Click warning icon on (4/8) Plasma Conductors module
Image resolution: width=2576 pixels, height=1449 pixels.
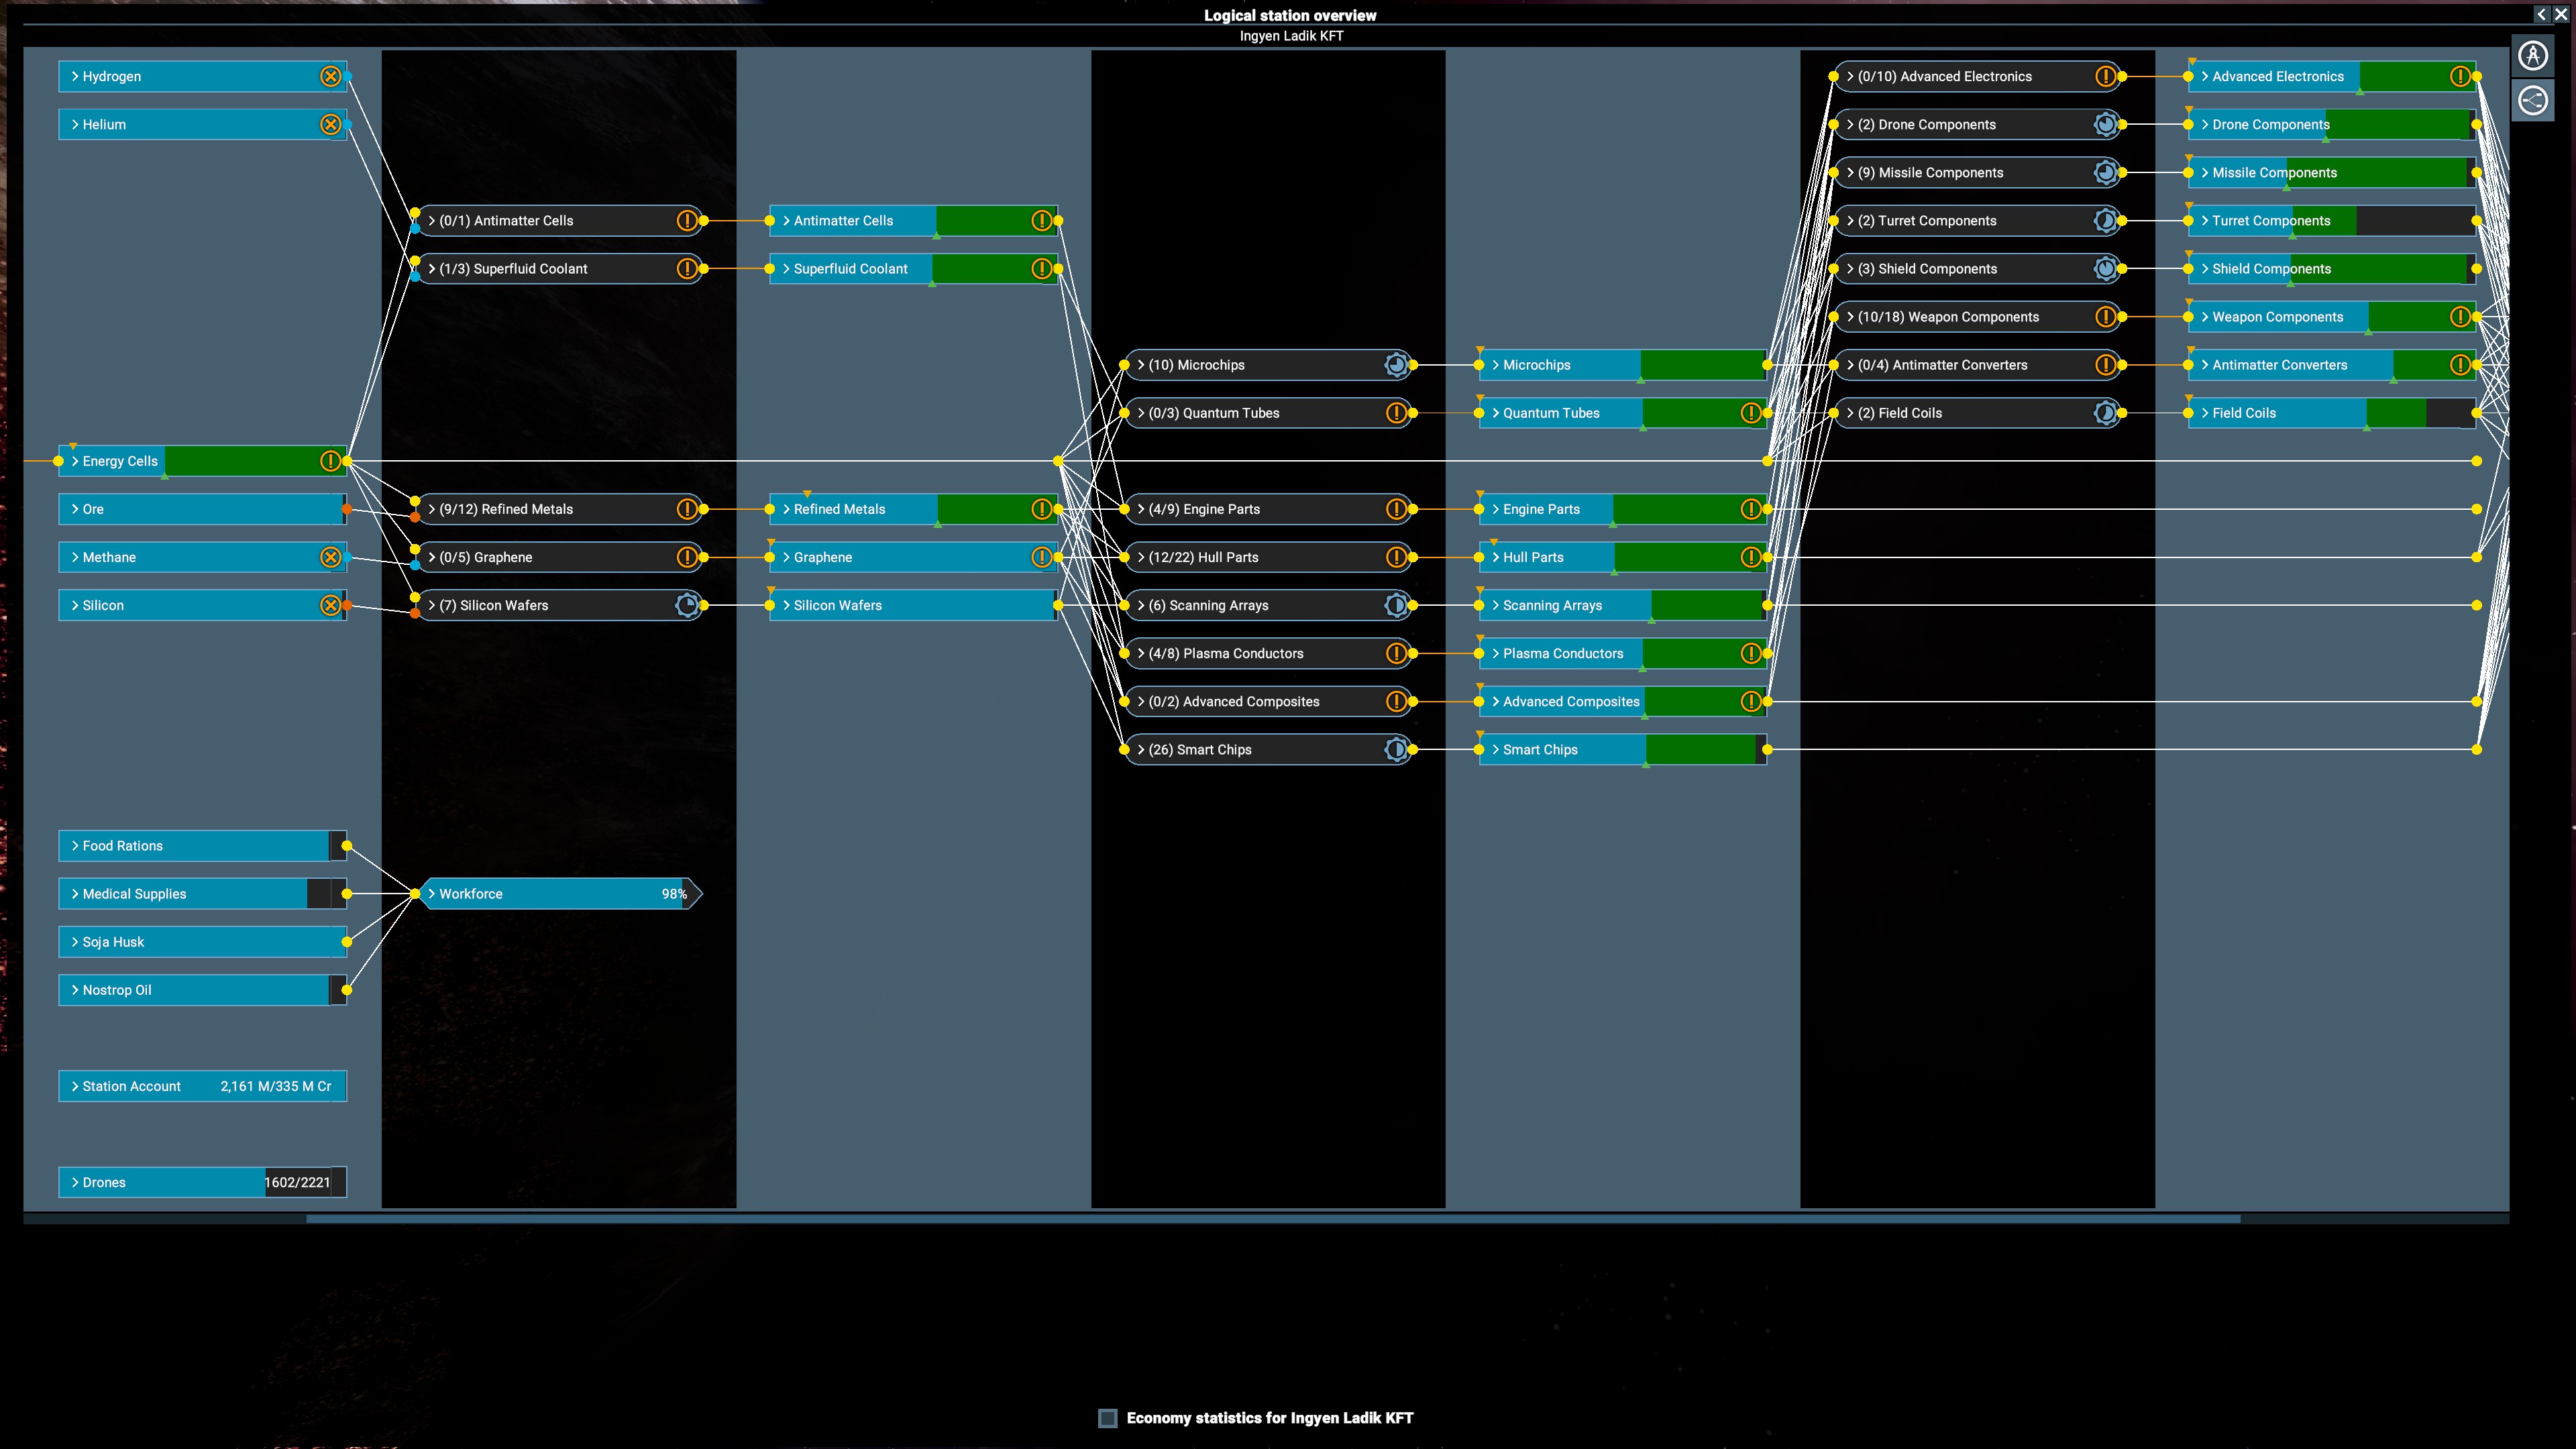pyautogui.click(x=1396, y=653)
